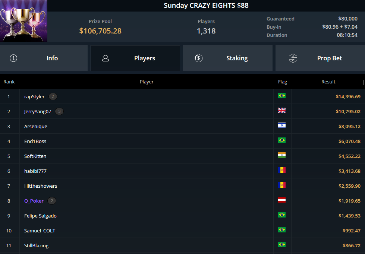Click the badge 3 next to JerryYang07
The height and width of the screenshot is (254, 365).
(59, 111)
